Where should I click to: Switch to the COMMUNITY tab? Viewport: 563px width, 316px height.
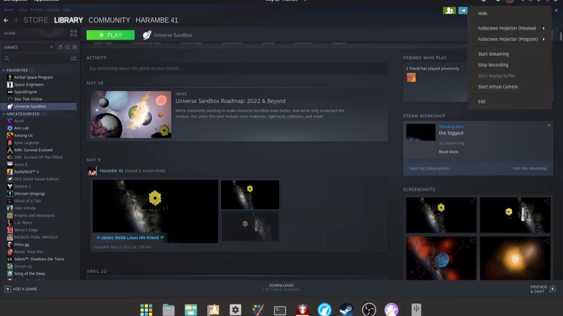[109, 20]
